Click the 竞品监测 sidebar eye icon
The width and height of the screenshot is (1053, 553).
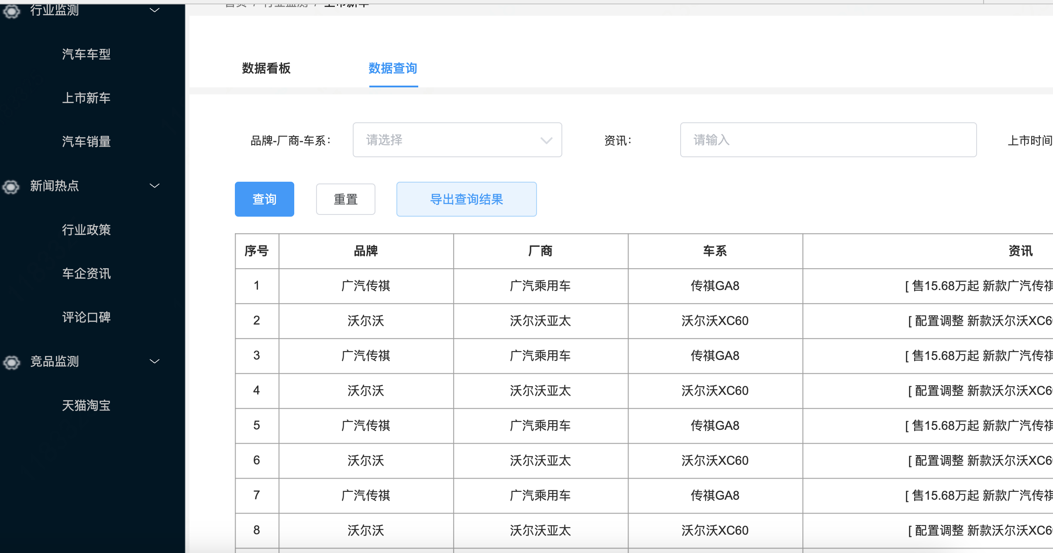click(x=11, y=362)
